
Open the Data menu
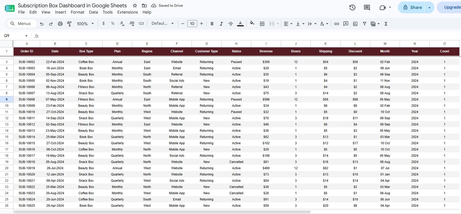(93, 12)
